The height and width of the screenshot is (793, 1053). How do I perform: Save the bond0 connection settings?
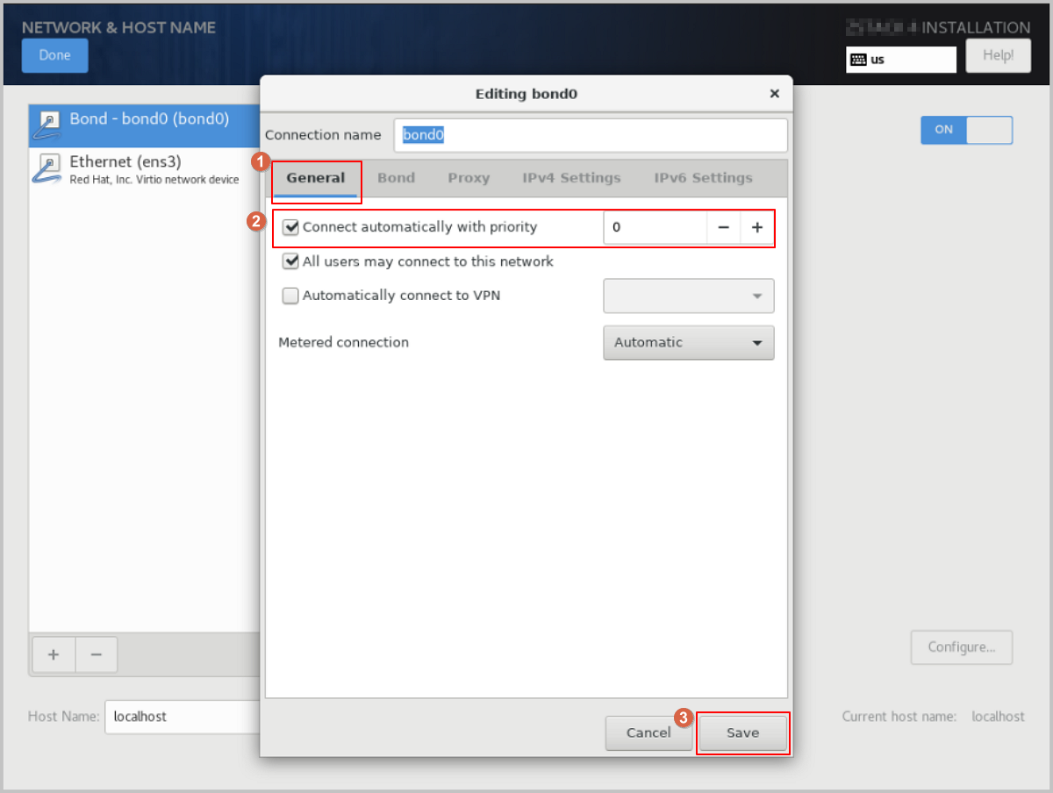coord(742,733)
